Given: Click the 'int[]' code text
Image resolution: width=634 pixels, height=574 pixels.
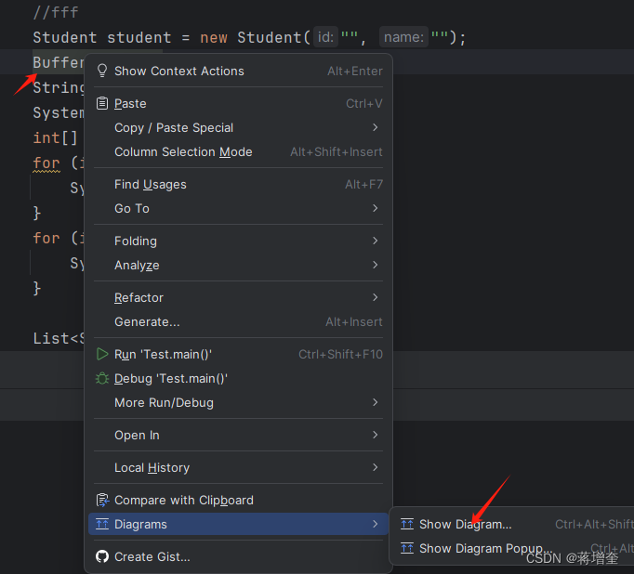Looking at the screenshot, I should (55, 137).
